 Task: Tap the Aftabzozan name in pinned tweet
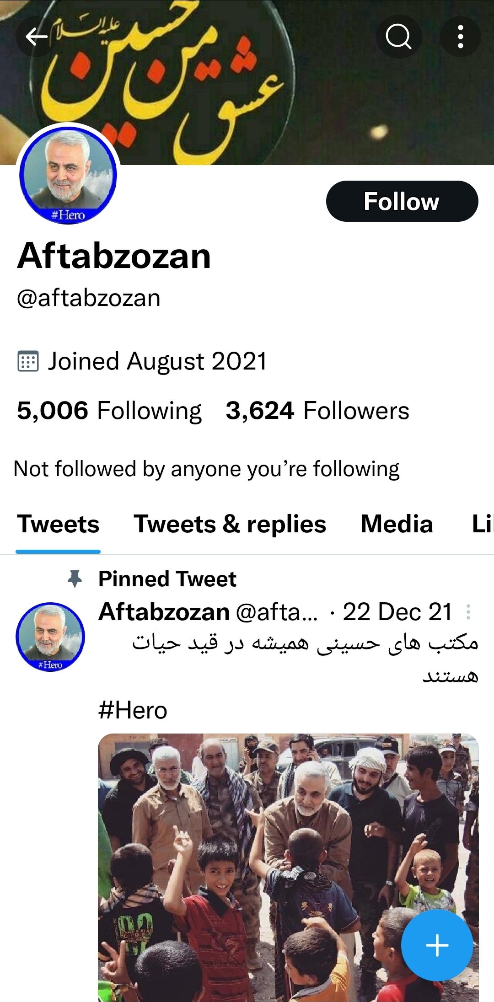click(x=164, y=612)
